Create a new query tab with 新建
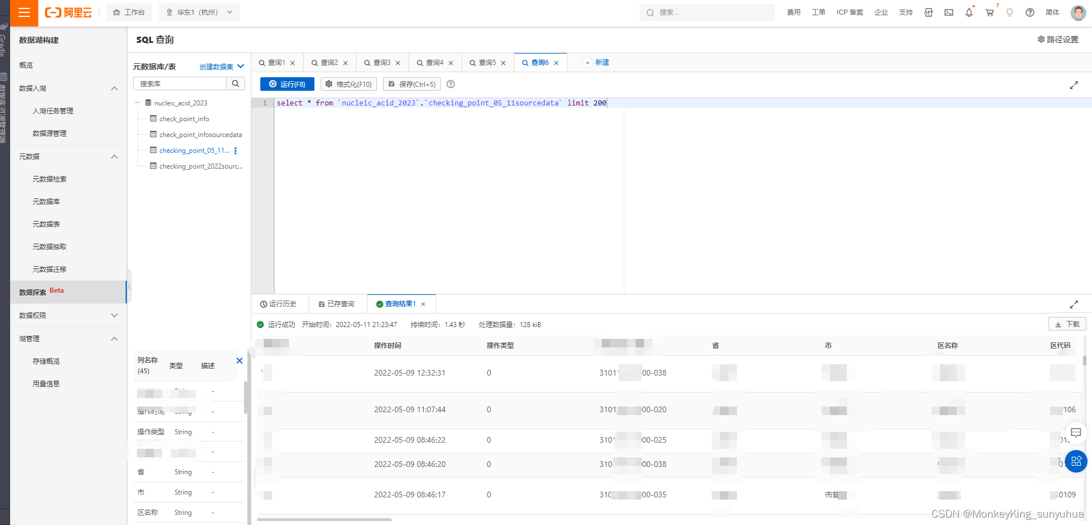Screen dimensions: 1092x525 [597, 63]
